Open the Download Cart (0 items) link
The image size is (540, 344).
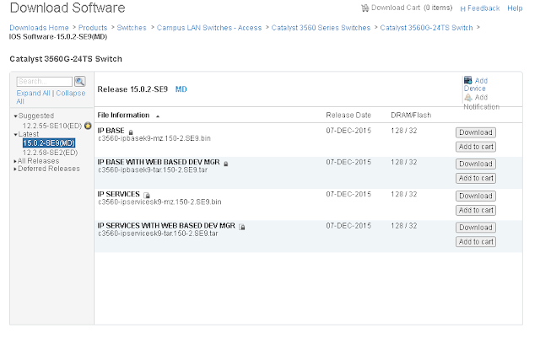point(412,8)
